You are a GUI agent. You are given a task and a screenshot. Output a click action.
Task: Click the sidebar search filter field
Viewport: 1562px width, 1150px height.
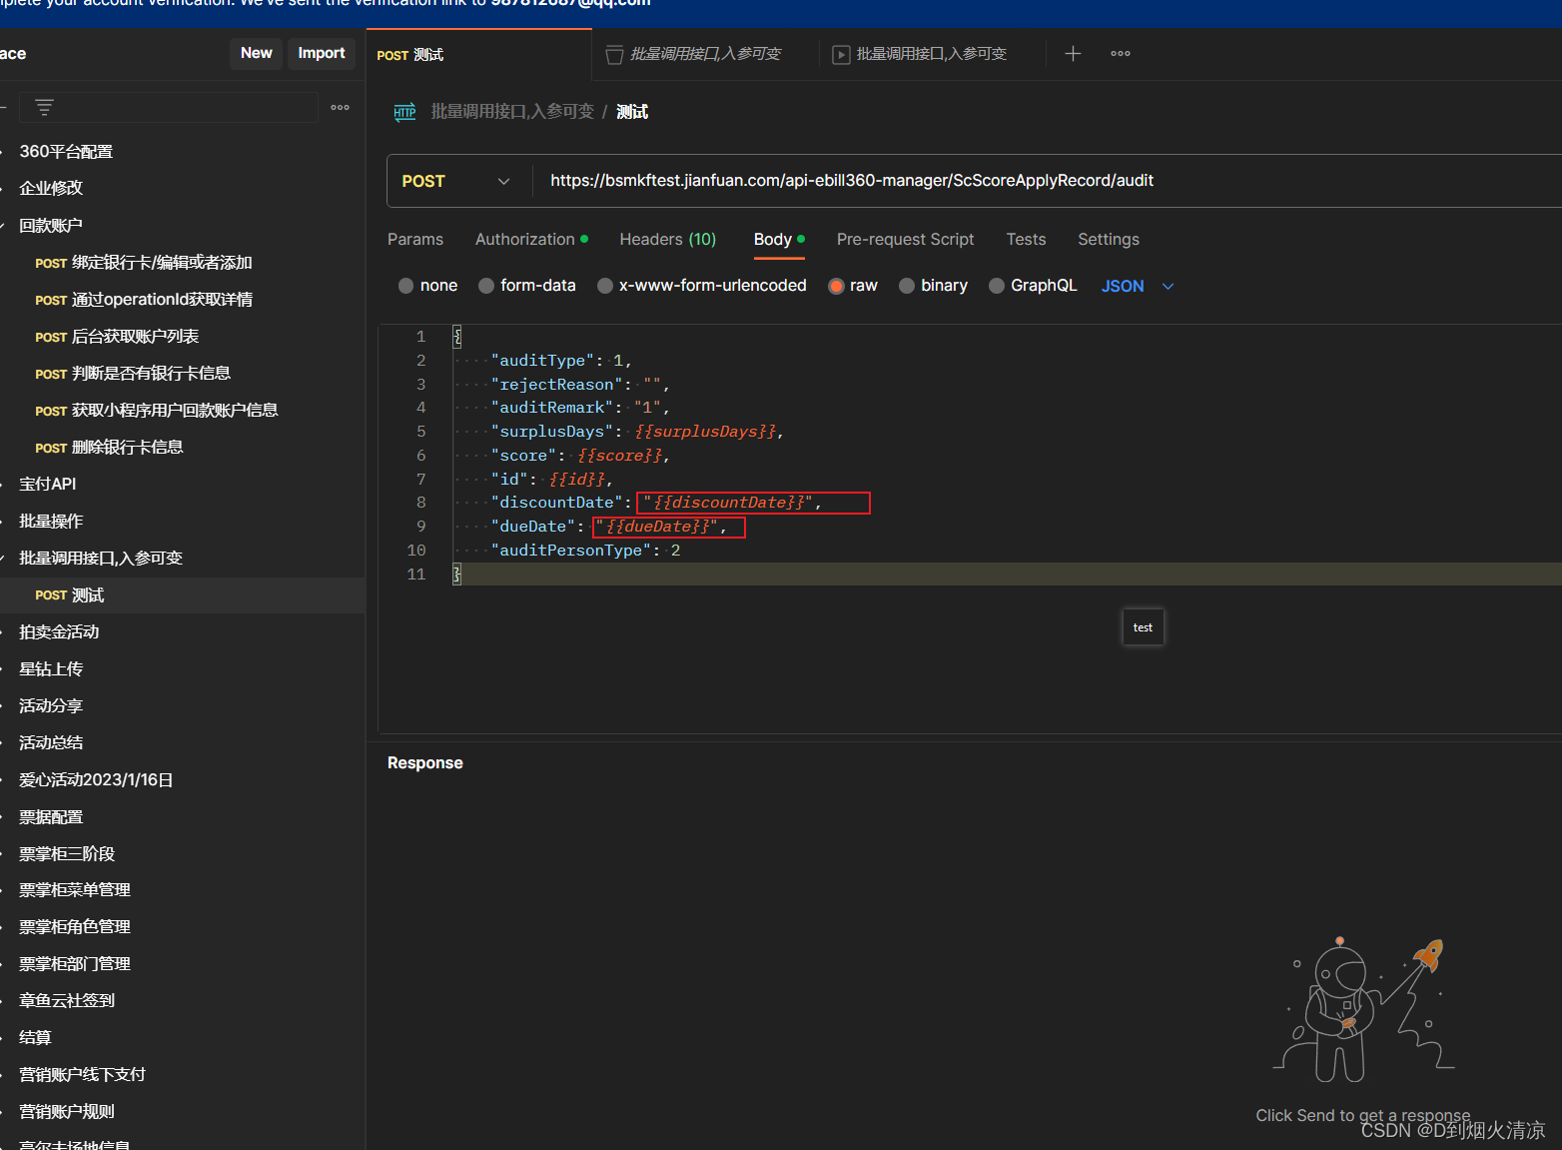tap(169, 107)
